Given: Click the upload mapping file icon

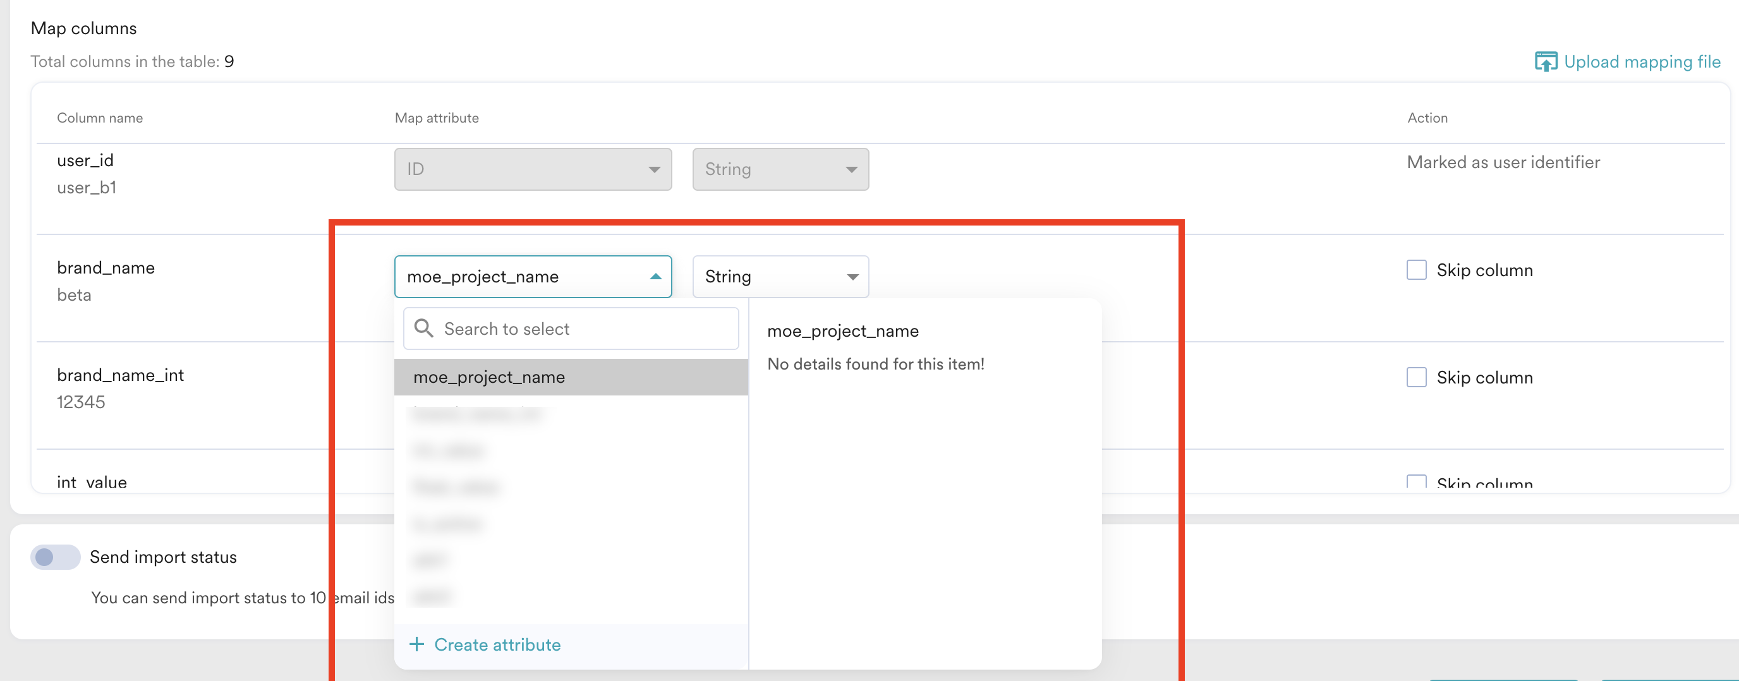Looking at the screenshot, I should pos(1545,61).
